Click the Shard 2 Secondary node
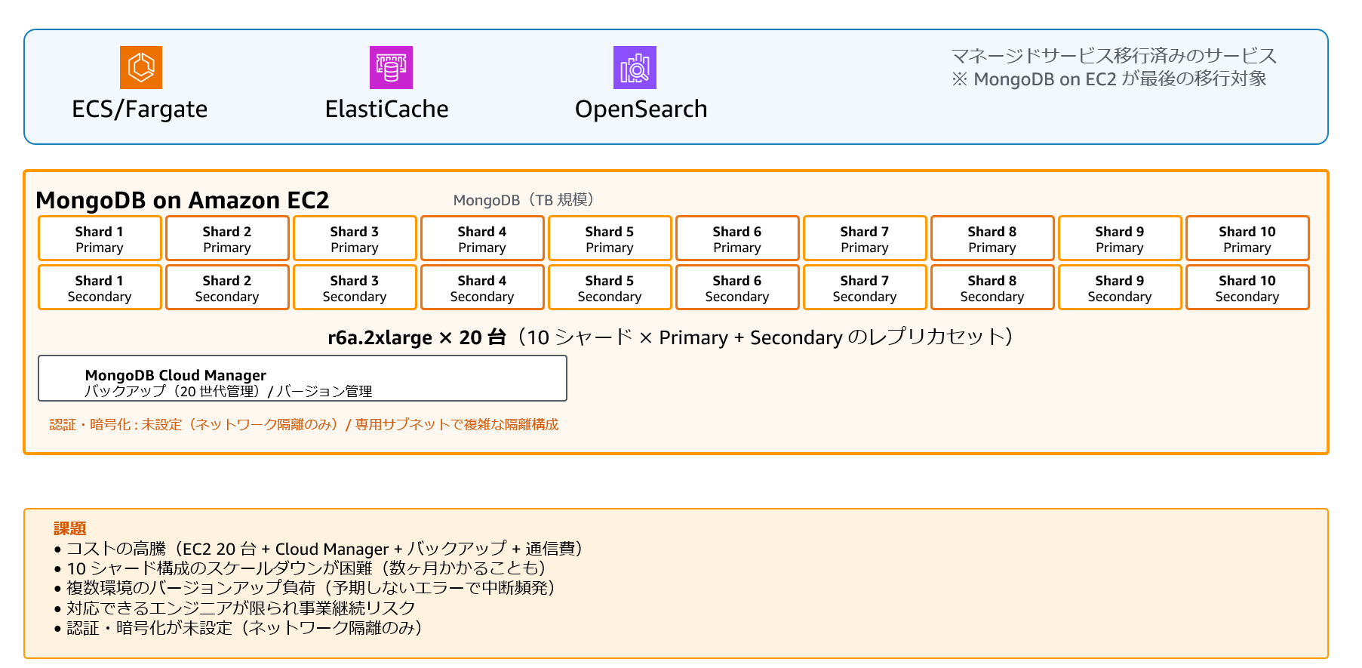Image resolution: width=1362 pixels, height=668 pixels. [x=227, y=288]
